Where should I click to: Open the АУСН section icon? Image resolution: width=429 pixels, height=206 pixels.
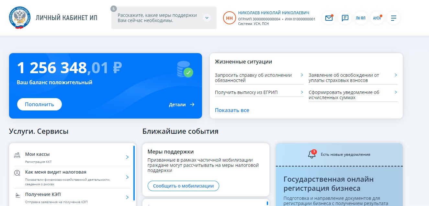click(x=377, y=18)
